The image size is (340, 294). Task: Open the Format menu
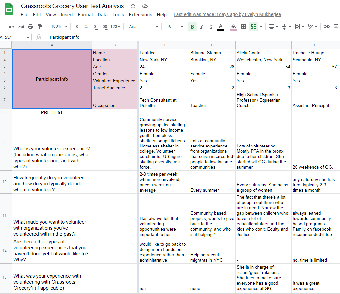[x=85, y=15]
